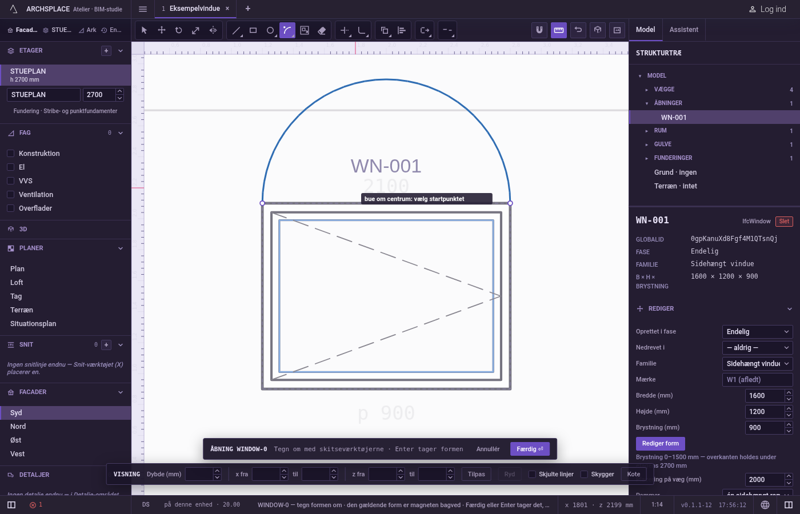Toggle the Skjulte linjer checkbox
This screenshot has width=800, height=514.
532,474
